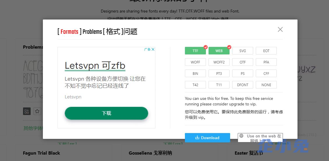Viewport: 329px width, 161px height.
Task: Click the star favorite icon
Action: [x=37, y=111]
